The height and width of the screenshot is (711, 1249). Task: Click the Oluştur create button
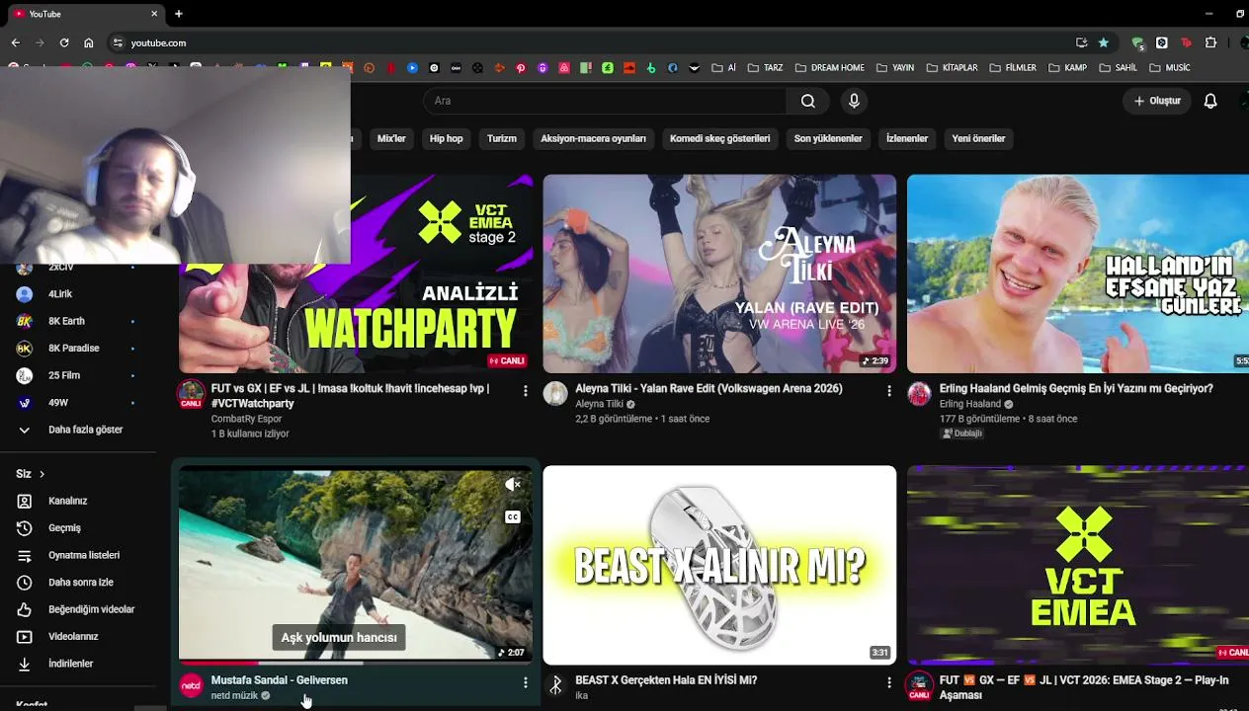tap(1157, 101)
